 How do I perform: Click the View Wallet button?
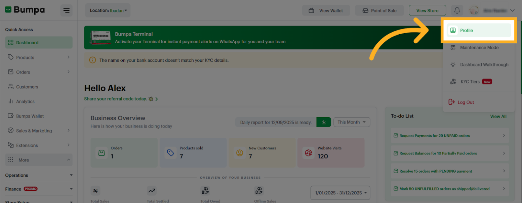(x=326, y=10)
